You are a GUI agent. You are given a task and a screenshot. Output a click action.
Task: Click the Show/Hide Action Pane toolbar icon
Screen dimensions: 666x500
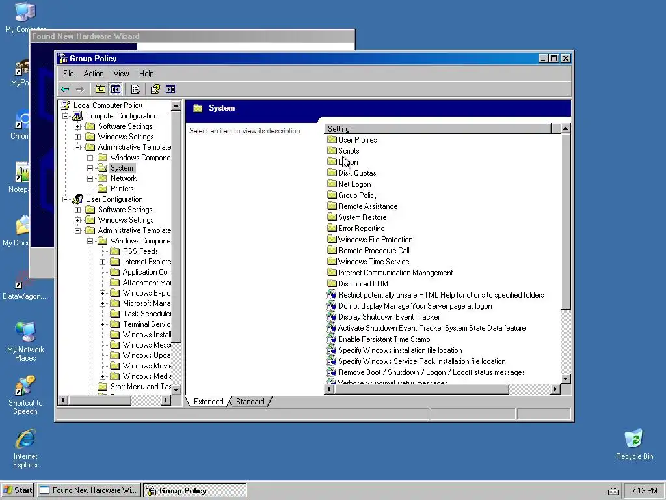(170, 89)
